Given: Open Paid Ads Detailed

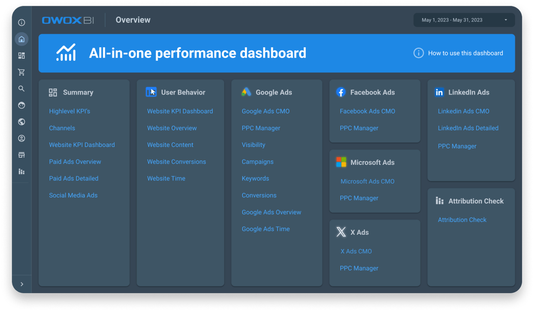Looking at the screenshot, I should coord(74,179).
